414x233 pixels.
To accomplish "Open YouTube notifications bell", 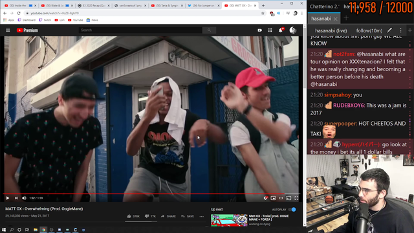I will pos(281,30).
